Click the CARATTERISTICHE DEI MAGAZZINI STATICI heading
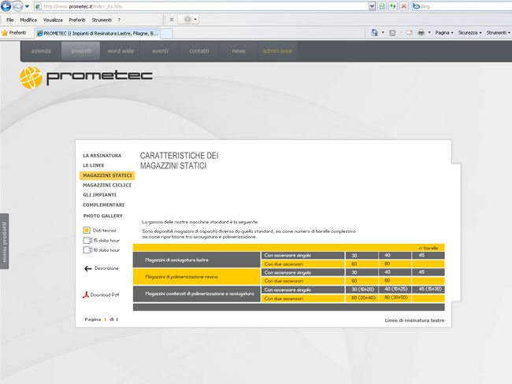 click(180, 161)
